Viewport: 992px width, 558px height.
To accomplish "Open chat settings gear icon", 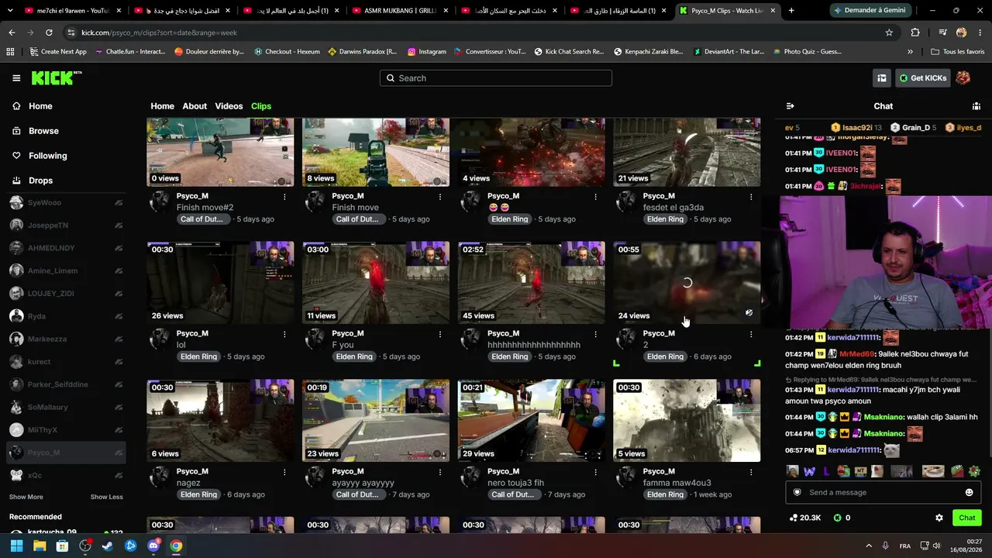I will click(939, 518).
